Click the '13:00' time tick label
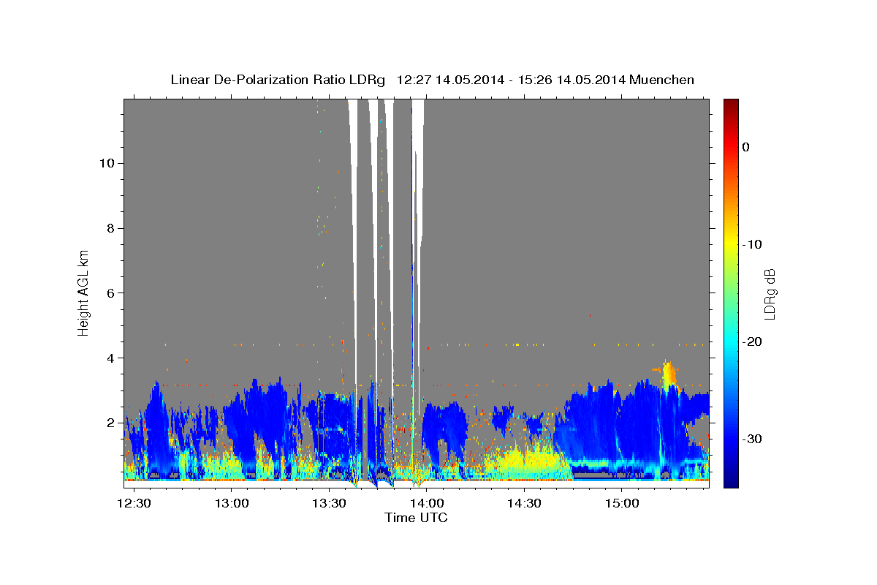This screenshot has width=877, height=585. (232, 504)
